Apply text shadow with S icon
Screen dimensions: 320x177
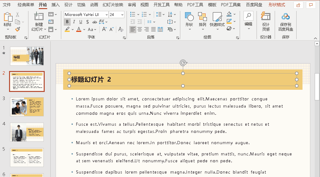tap(87, 22)
